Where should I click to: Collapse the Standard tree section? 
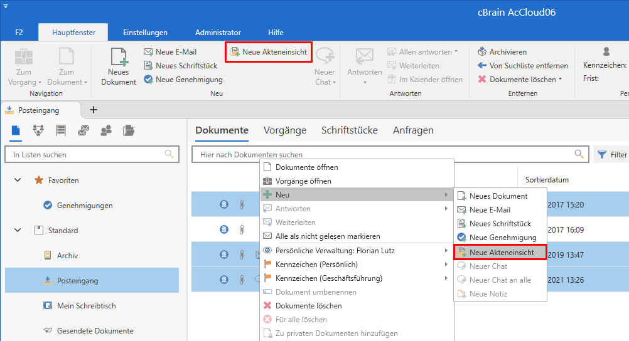(18, 231)
